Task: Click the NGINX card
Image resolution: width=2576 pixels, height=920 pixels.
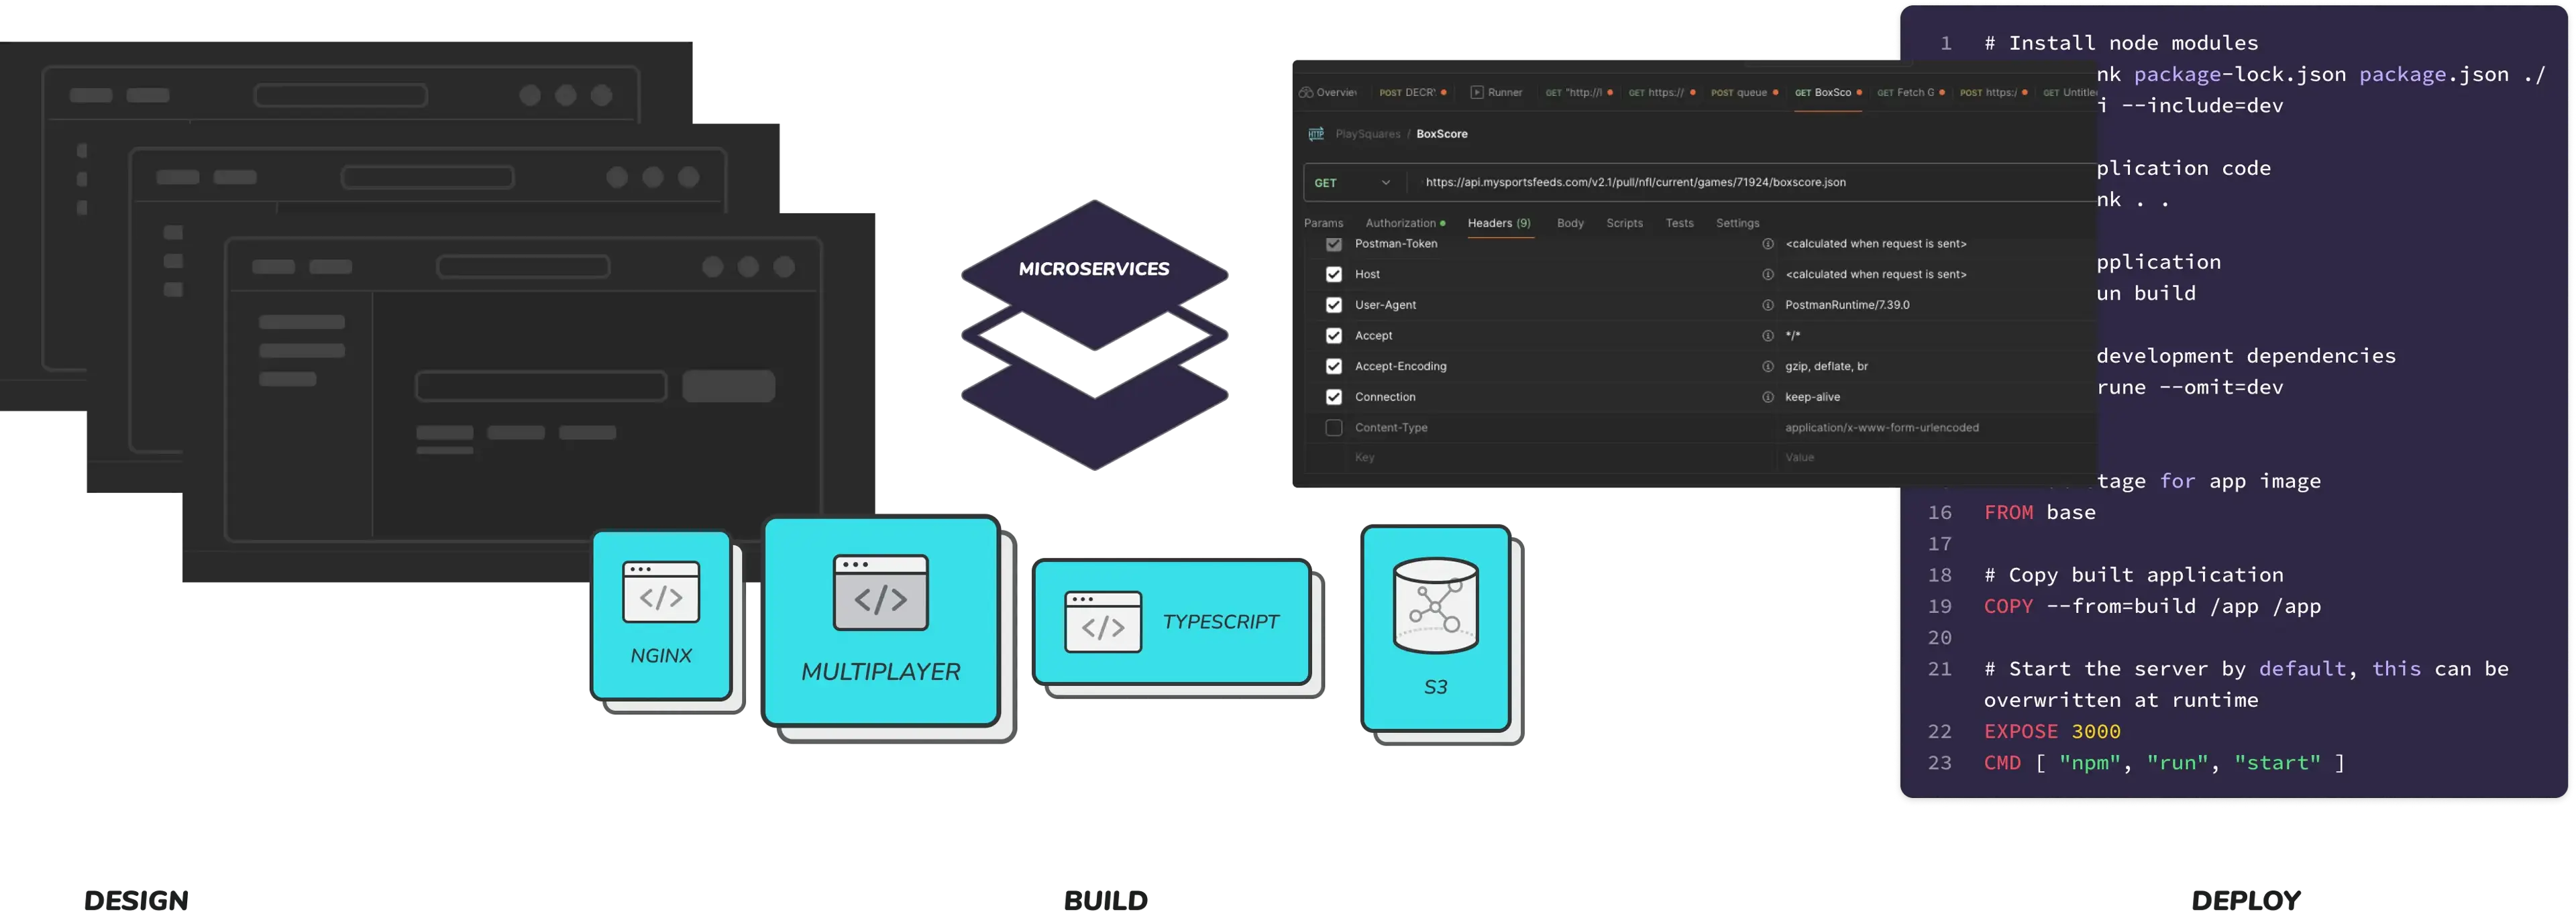Action: click(x=661, y=615)
